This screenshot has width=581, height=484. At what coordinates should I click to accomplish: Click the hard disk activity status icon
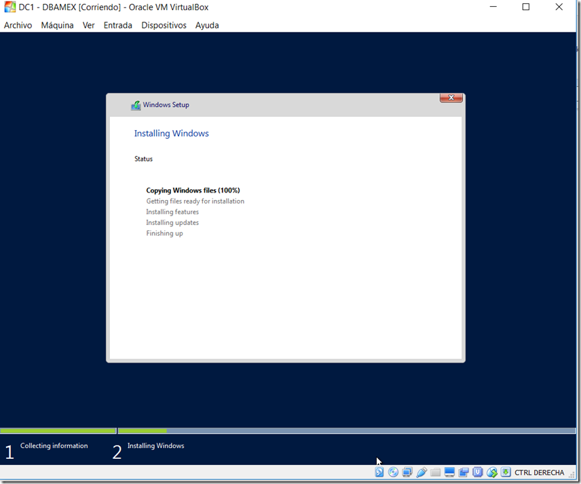pos(379,472)
